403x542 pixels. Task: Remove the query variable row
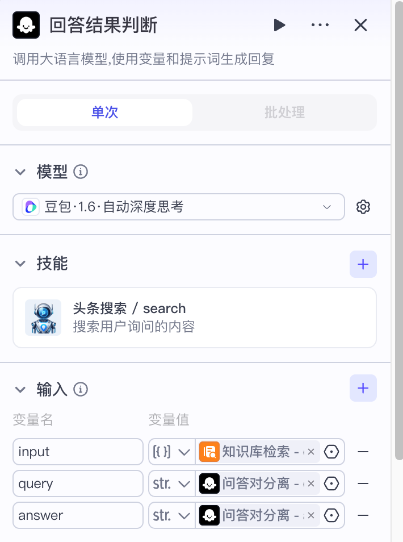click(x=363, y=484)
